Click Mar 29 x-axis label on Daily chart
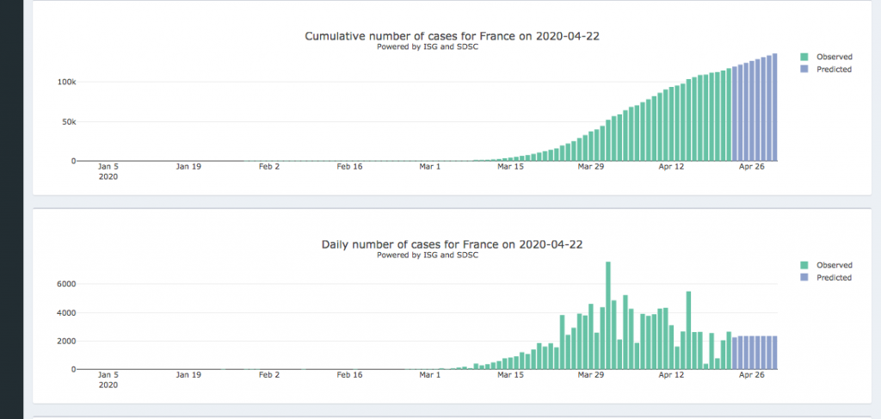This screenshot has height=419, width=881. pyautogui.click(x=591, y=375)
